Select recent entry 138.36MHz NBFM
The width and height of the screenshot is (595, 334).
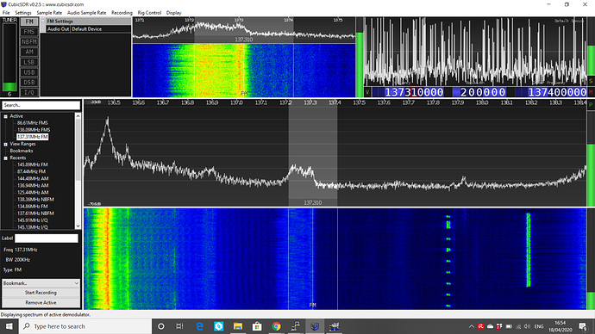click(x=35, y=199)
